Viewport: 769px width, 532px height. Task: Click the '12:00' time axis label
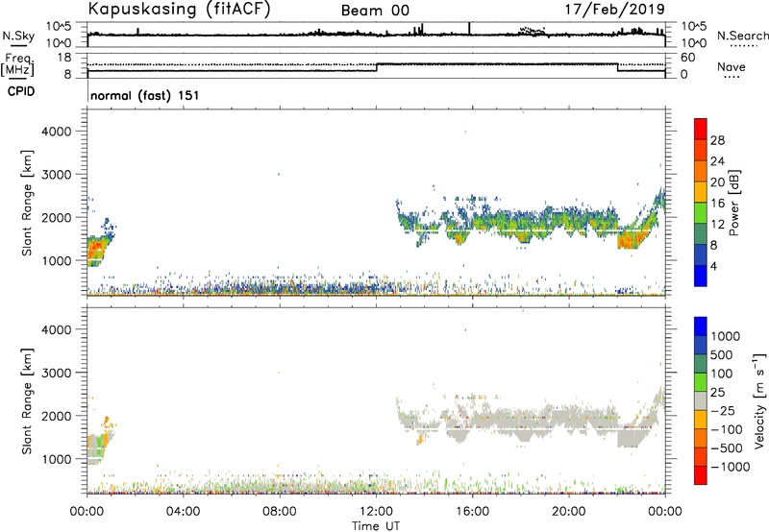pos(376,511)
